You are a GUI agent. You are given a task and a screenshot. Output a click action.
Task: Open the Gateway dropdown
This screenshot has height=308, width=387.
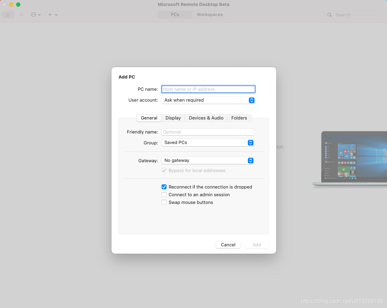tap(208, 160)
